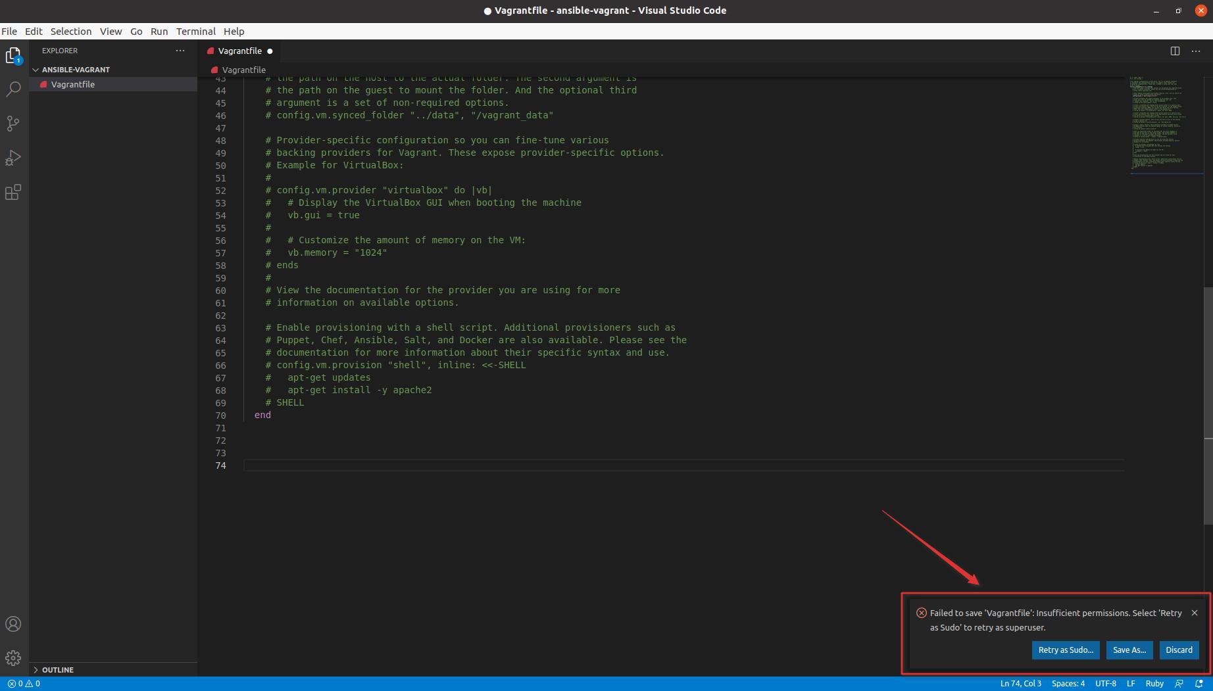Select encoding via UTF-8 status item

(1105, 684)
